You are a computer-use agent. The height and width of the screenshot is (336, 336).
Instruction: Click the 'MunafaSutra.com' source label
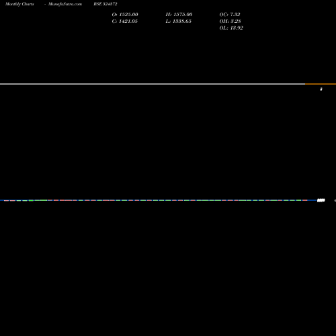point(65,4)
